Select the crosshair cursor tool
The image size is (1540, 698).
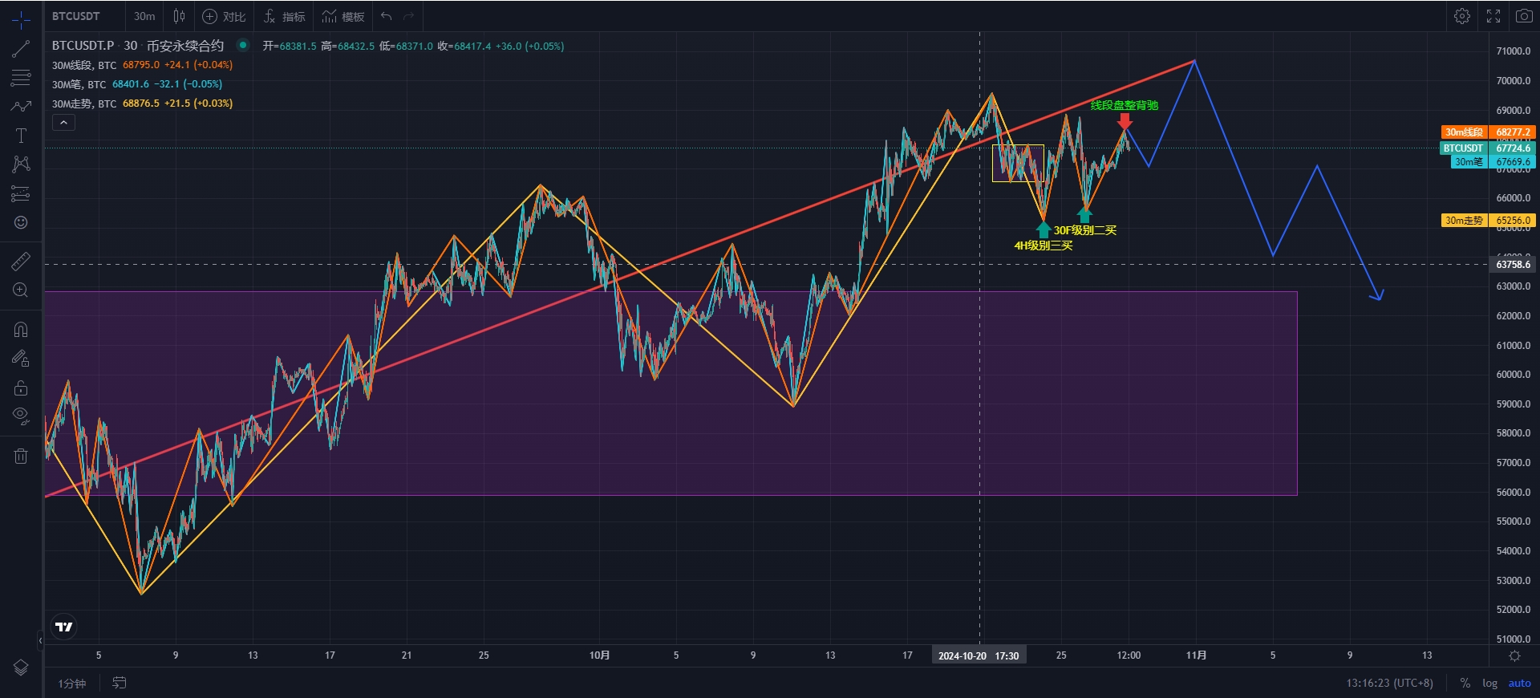coord(21,19)
